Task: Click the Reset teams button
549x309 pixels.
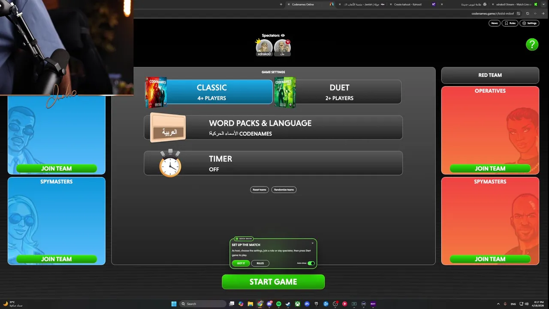Action: (x=259, y=190)
